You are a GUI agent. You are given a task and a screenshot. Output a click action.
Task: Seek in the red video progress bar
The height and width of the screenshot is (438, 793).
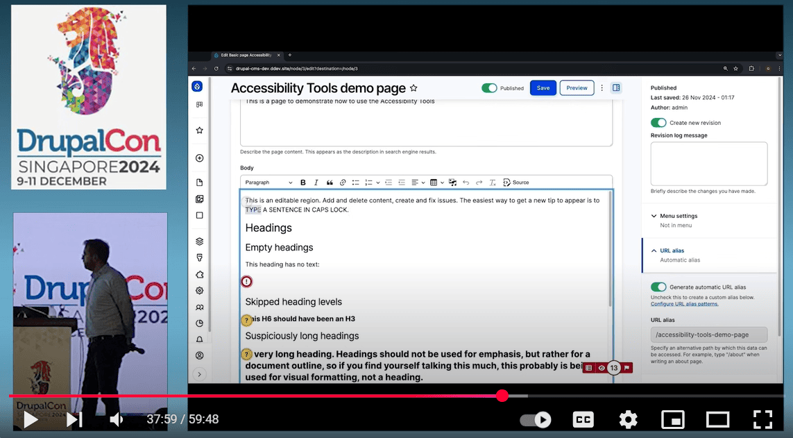(397, 396)
